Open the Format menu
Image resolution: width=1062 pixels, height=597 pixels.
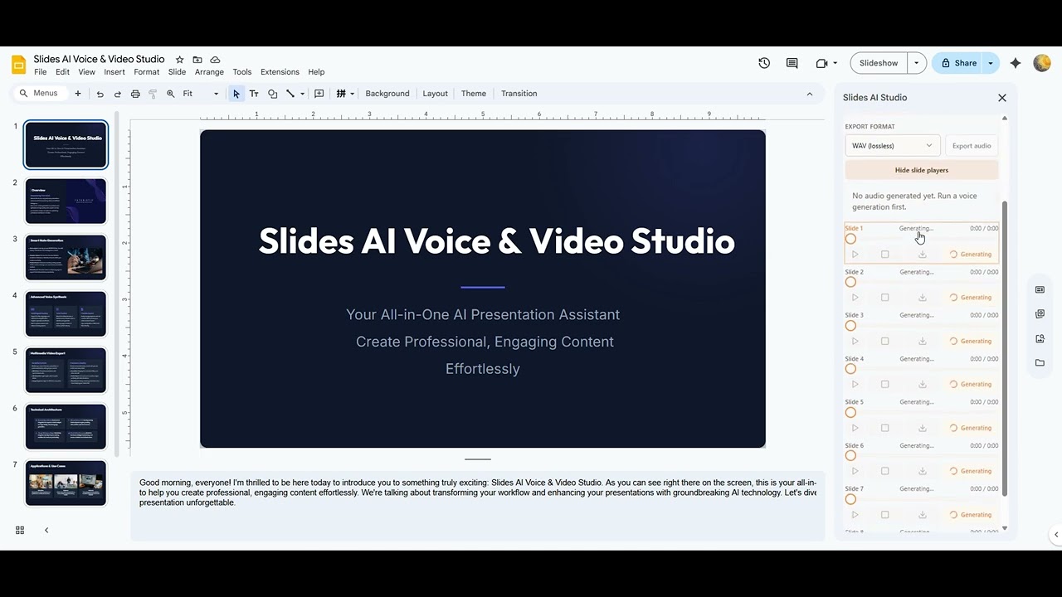tap(146, 72)
